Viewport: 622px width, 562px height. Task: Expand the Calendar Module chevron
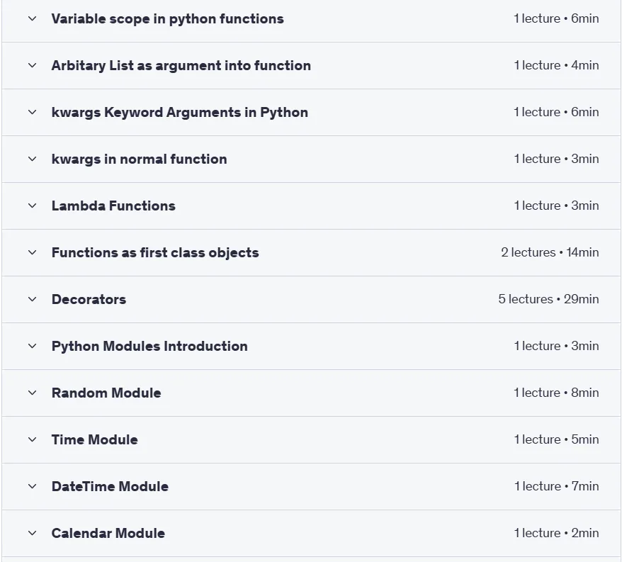pyautogui.click(x=33, y=534)
